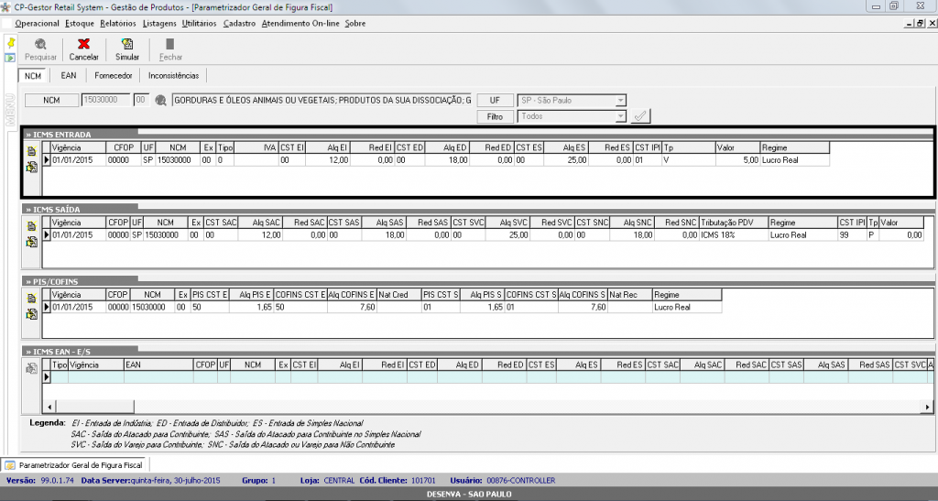
Task: Click the NCM description text field
Action: (321, 101)
